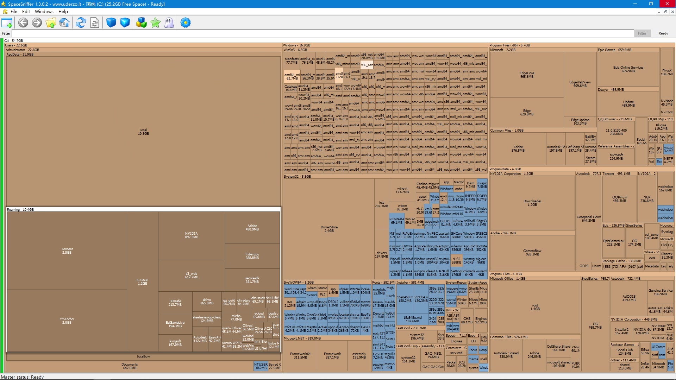This screenshot has height=380, width=676.
Task: Go to home view with house icon
Action: [x=64, y=23]
